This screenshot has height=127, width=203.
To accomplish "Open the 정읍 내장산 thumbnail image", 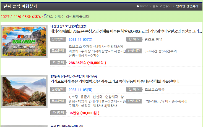I will (x=24, y=41).
